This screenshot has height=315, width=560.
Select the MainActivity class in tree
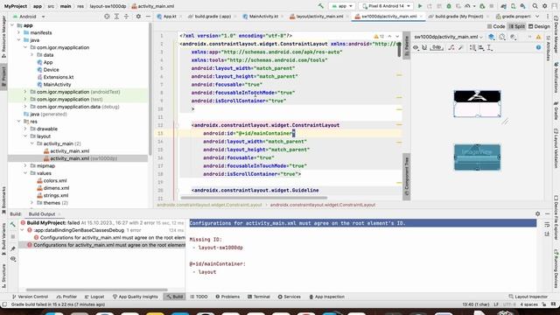coord(54,84)
